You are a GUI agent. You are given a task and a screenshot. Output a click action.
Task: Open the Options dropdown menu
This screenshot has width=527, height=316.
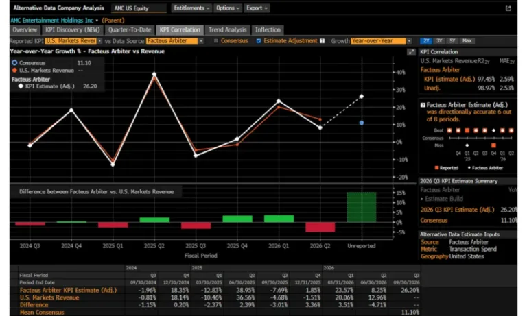pos(228,8)
